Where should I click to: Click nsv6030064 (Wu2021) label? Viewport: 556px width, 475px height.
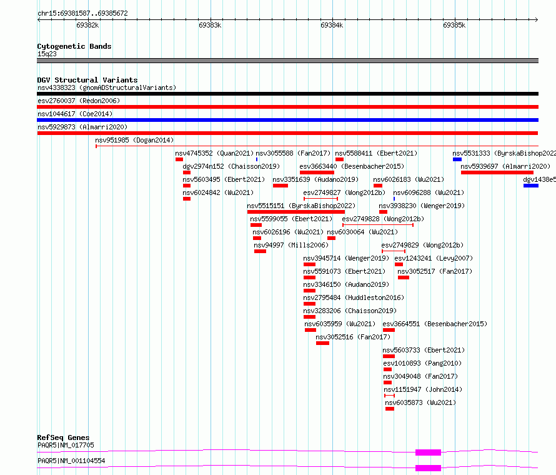pos(362,232)
